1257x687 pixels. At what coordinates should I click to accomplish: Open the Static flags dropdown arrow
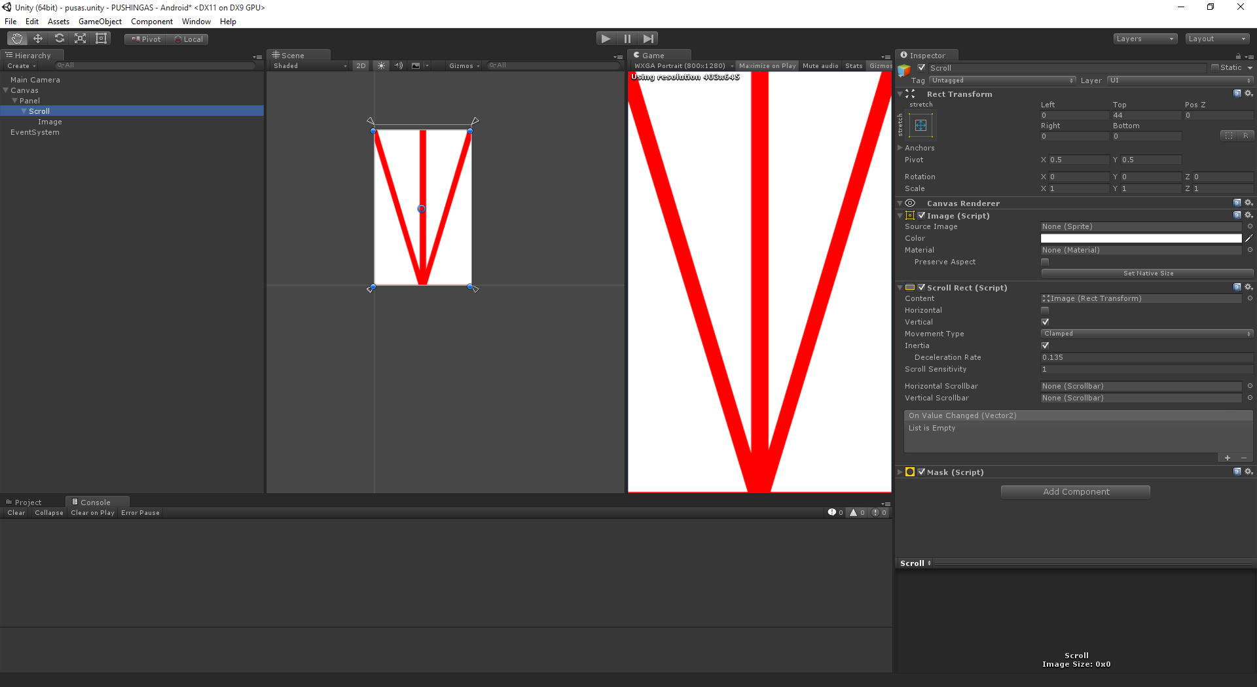(1250, 67)
